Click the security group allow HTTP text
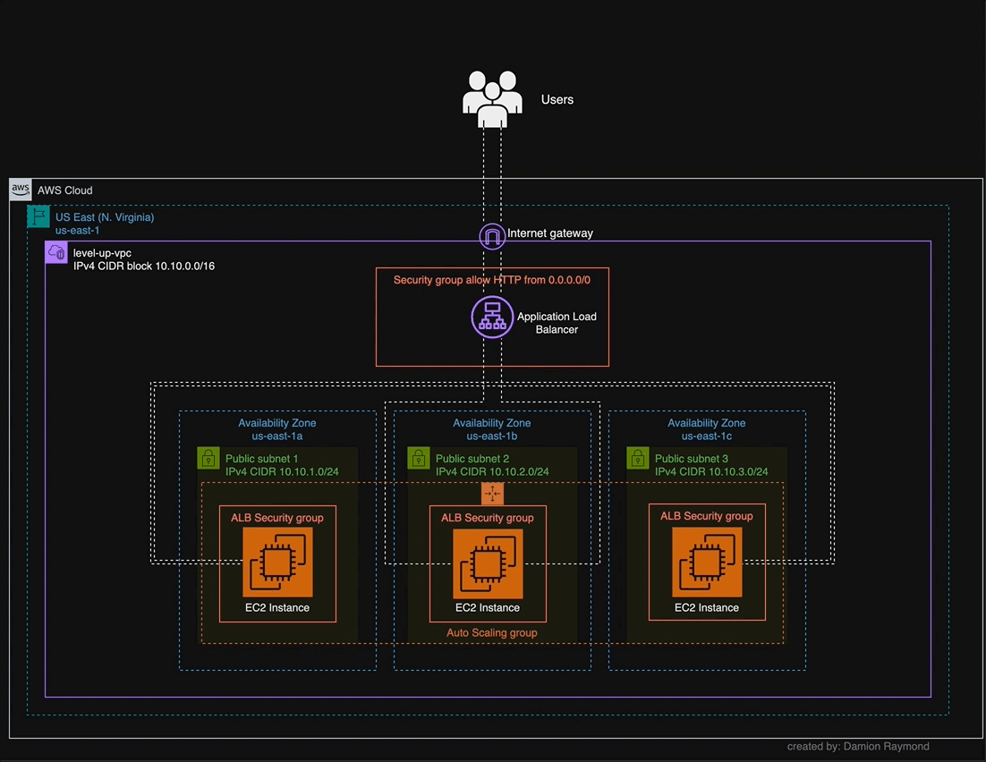The image size is (986, 762). pyautogui.click(x=491, y=279)
